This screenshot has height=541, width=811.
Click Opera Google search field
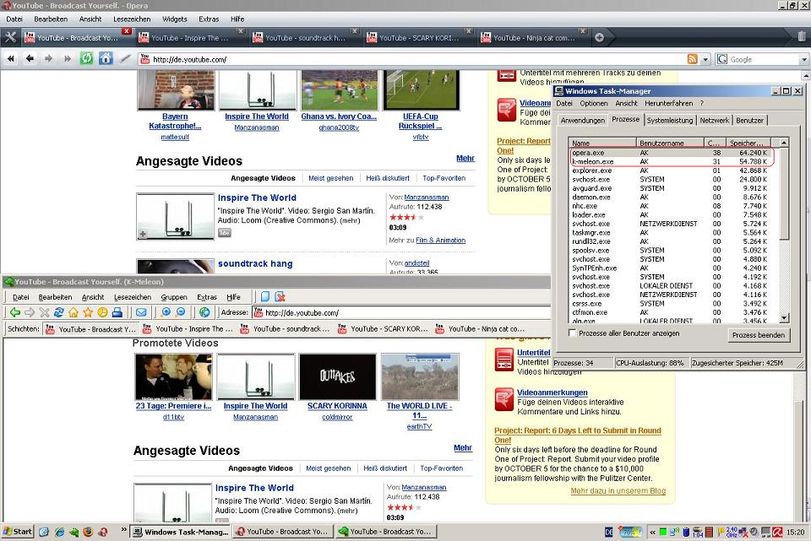coord(764,59)
